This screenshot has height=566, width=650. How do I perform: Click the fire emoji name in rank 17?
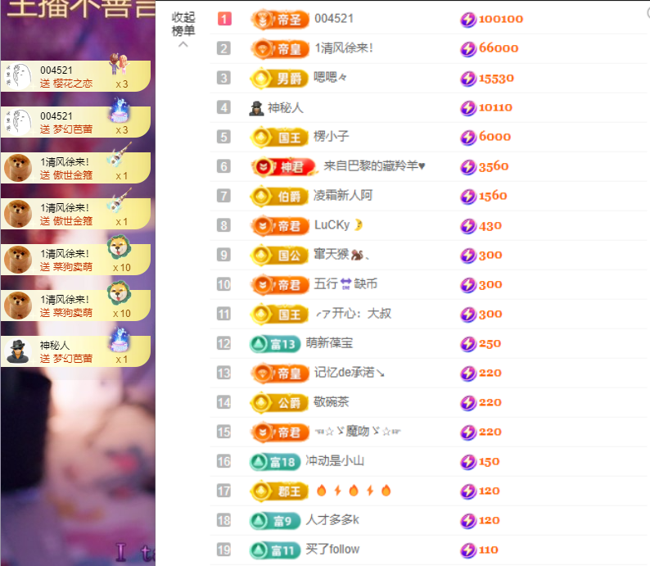tap(353, 491)
